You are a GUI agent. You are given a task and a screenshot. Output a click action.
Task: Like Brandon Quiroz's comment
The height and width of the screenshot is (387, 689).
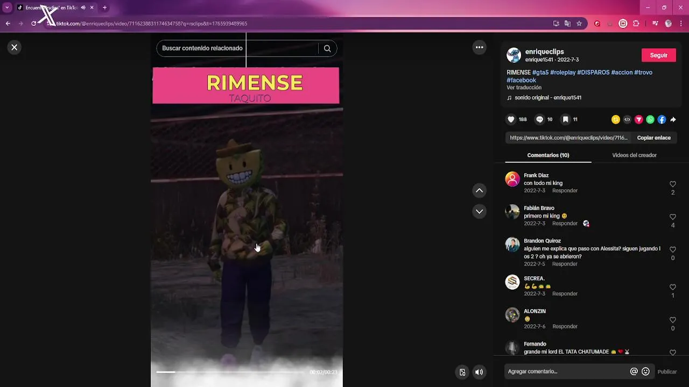673,250
